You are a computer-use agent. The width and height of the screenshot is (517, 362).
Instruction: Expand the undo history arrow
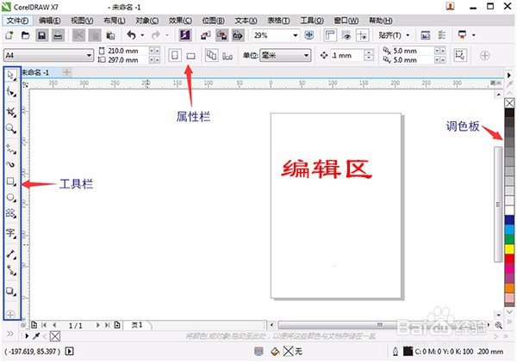coord(142,35)
